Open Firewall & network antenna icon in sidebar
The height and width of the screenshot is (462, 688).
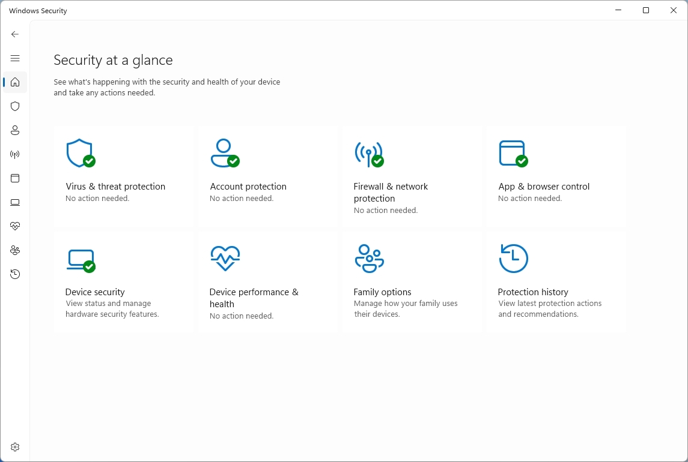(15, 154)
